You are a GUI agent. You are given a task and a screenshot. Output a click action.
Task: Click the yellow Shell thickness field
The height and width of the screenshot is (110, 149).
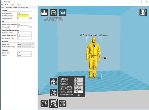tap(23, 16)
